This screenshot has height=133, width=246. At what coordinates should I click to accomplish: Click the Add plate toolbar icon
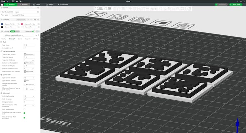pyautogui.click(x=101, y=9)
